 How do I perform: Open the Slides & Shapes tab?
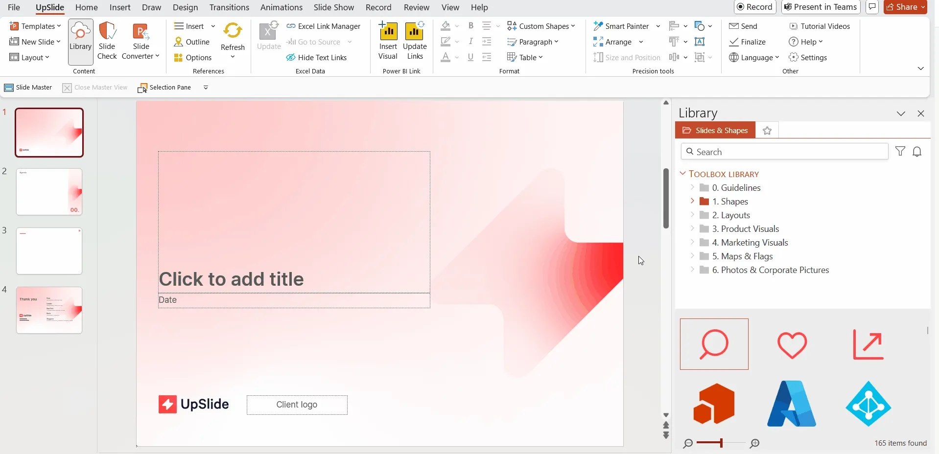tap(715, 130)
